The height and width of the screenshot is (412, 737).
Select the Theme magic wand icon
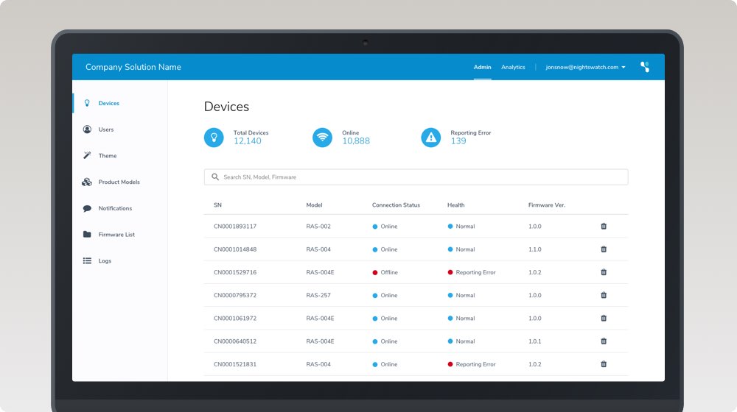coord(87,156)
